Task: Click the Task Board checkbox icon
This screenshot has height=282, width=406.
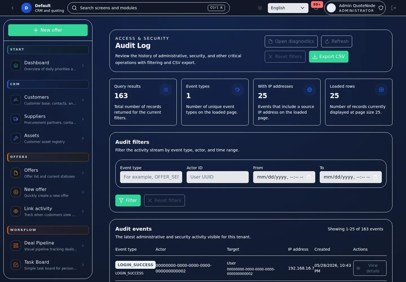Action: (16, 265)
